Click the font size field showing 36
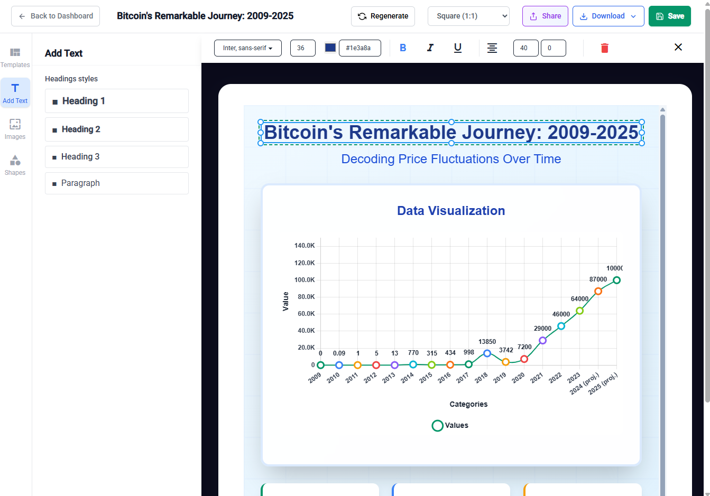The image size is (710, 496). (303, 48)
